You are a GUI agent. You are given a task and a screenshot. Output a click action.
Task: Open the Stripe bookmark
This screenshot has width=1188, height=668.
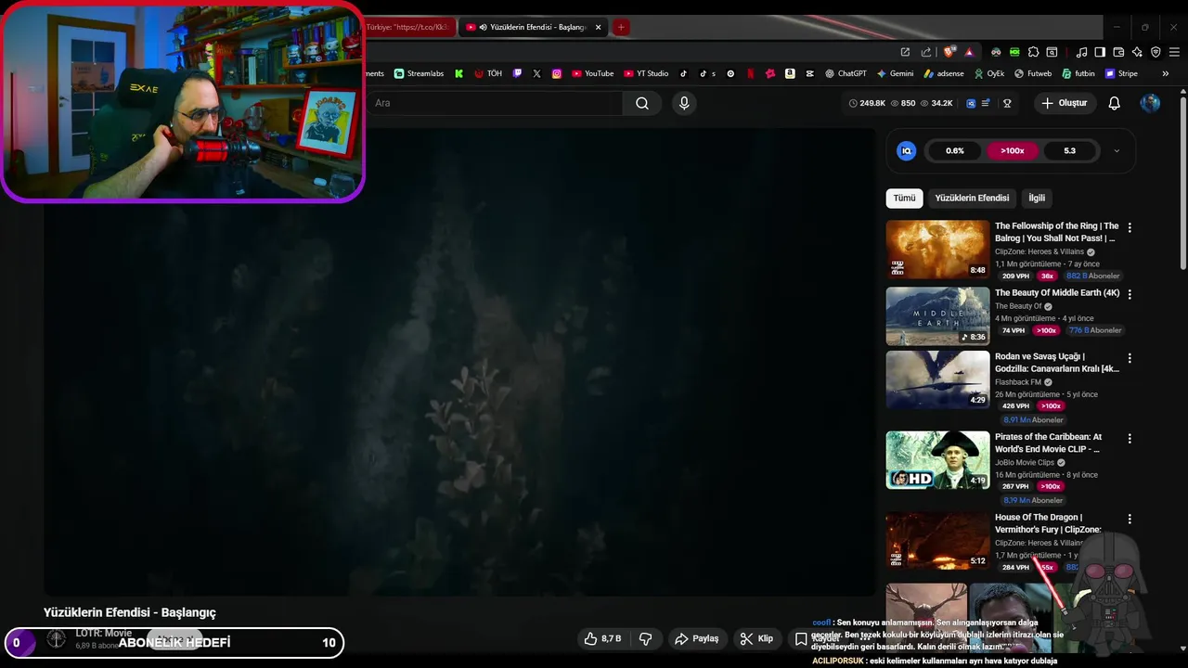(x=1121, y=73)
